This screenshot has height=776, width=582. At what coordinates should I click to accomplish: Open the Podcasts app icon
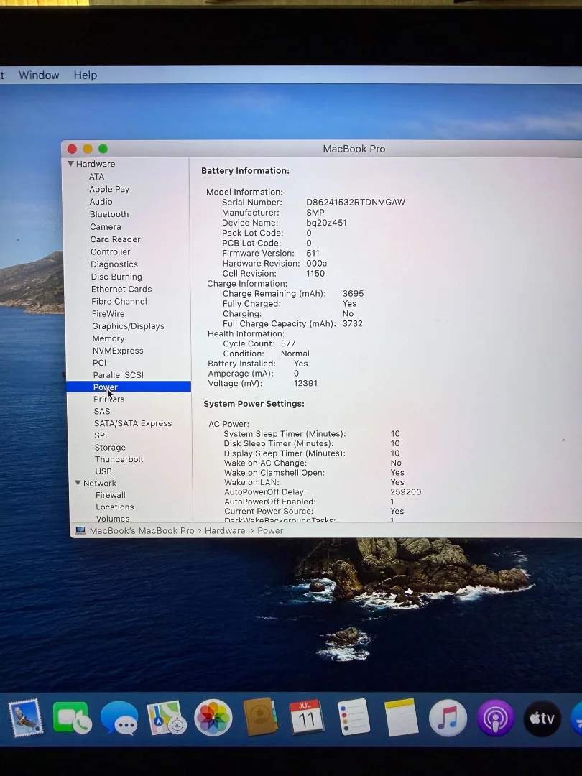click(x=495, y=718)
